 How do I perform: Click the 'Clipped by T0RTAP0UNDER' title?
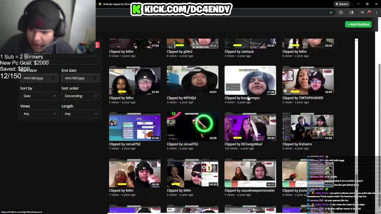click(x=302, y=98)
